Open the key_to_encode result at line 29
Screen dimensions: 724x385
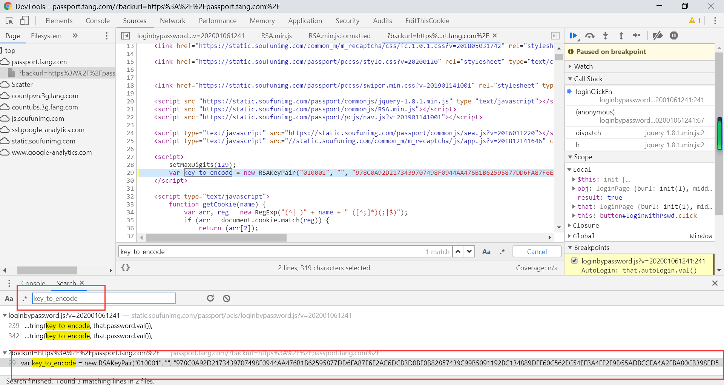pyautogui.click(x=362, y=363)
